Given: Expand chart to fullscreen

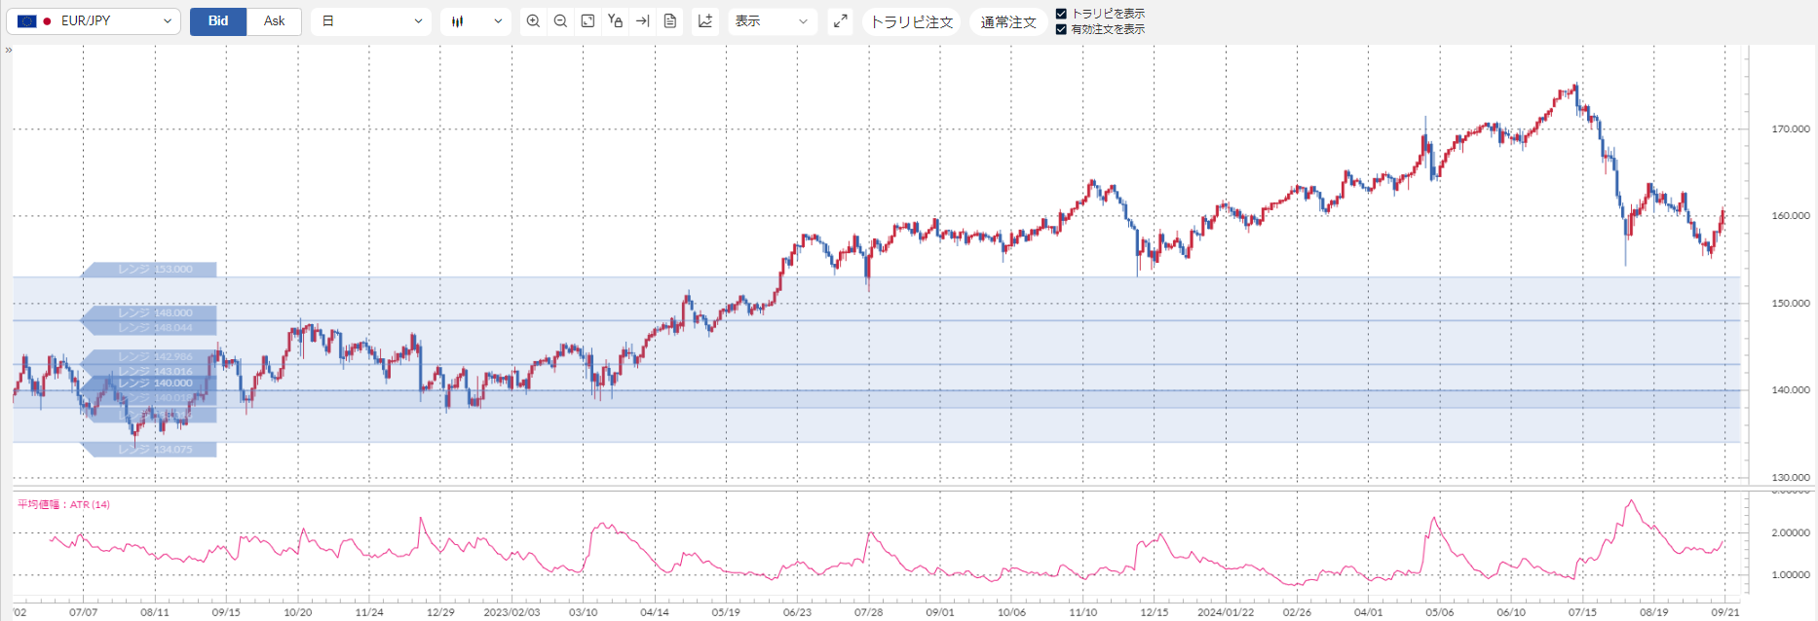Looking at the screenshot, I should 840,21.
